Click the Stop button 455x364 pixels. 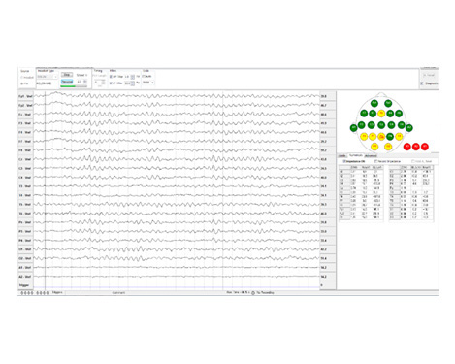67,75
